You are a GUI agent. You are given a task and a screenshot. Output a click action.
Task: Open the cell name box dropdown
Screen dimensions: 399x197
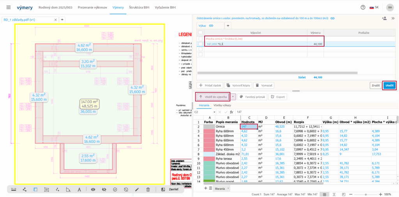[207, 112]
